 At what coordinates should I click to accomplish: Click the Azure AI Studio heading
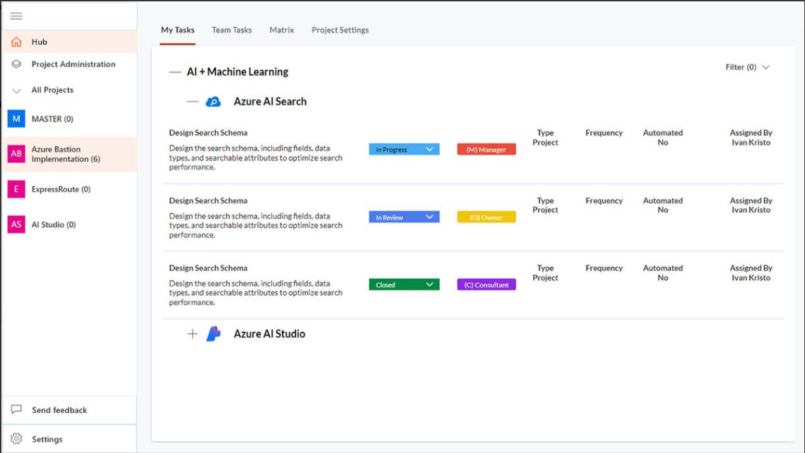point(269,334)
